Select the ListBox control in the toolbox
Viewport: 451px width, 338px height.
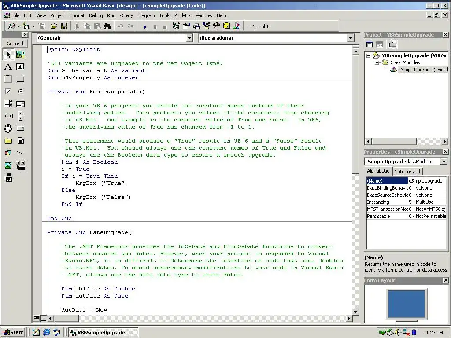point(20,104)
